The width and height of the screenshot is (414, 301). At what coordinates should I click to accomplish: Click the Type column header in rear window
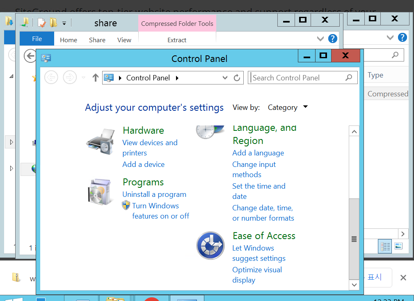click(x=375, y=75)
